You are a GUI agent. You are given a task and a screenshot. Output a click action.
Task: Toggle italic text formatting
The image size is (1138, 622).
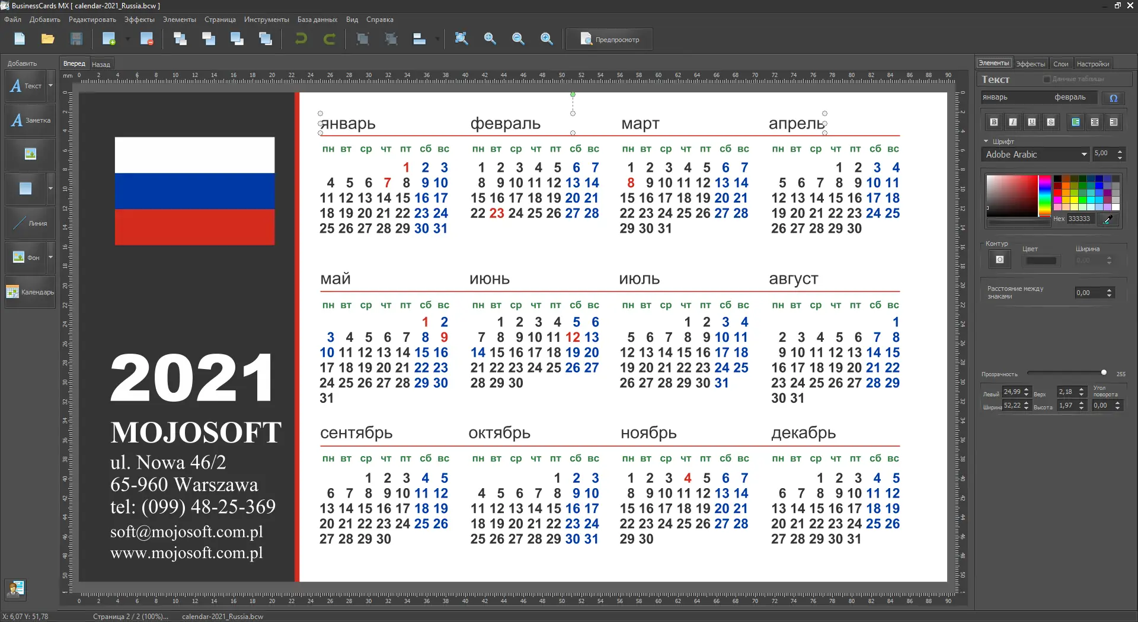(1013, 122)
